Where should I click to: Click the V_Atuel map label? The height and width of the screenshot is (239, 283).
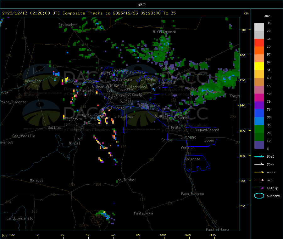162,116
